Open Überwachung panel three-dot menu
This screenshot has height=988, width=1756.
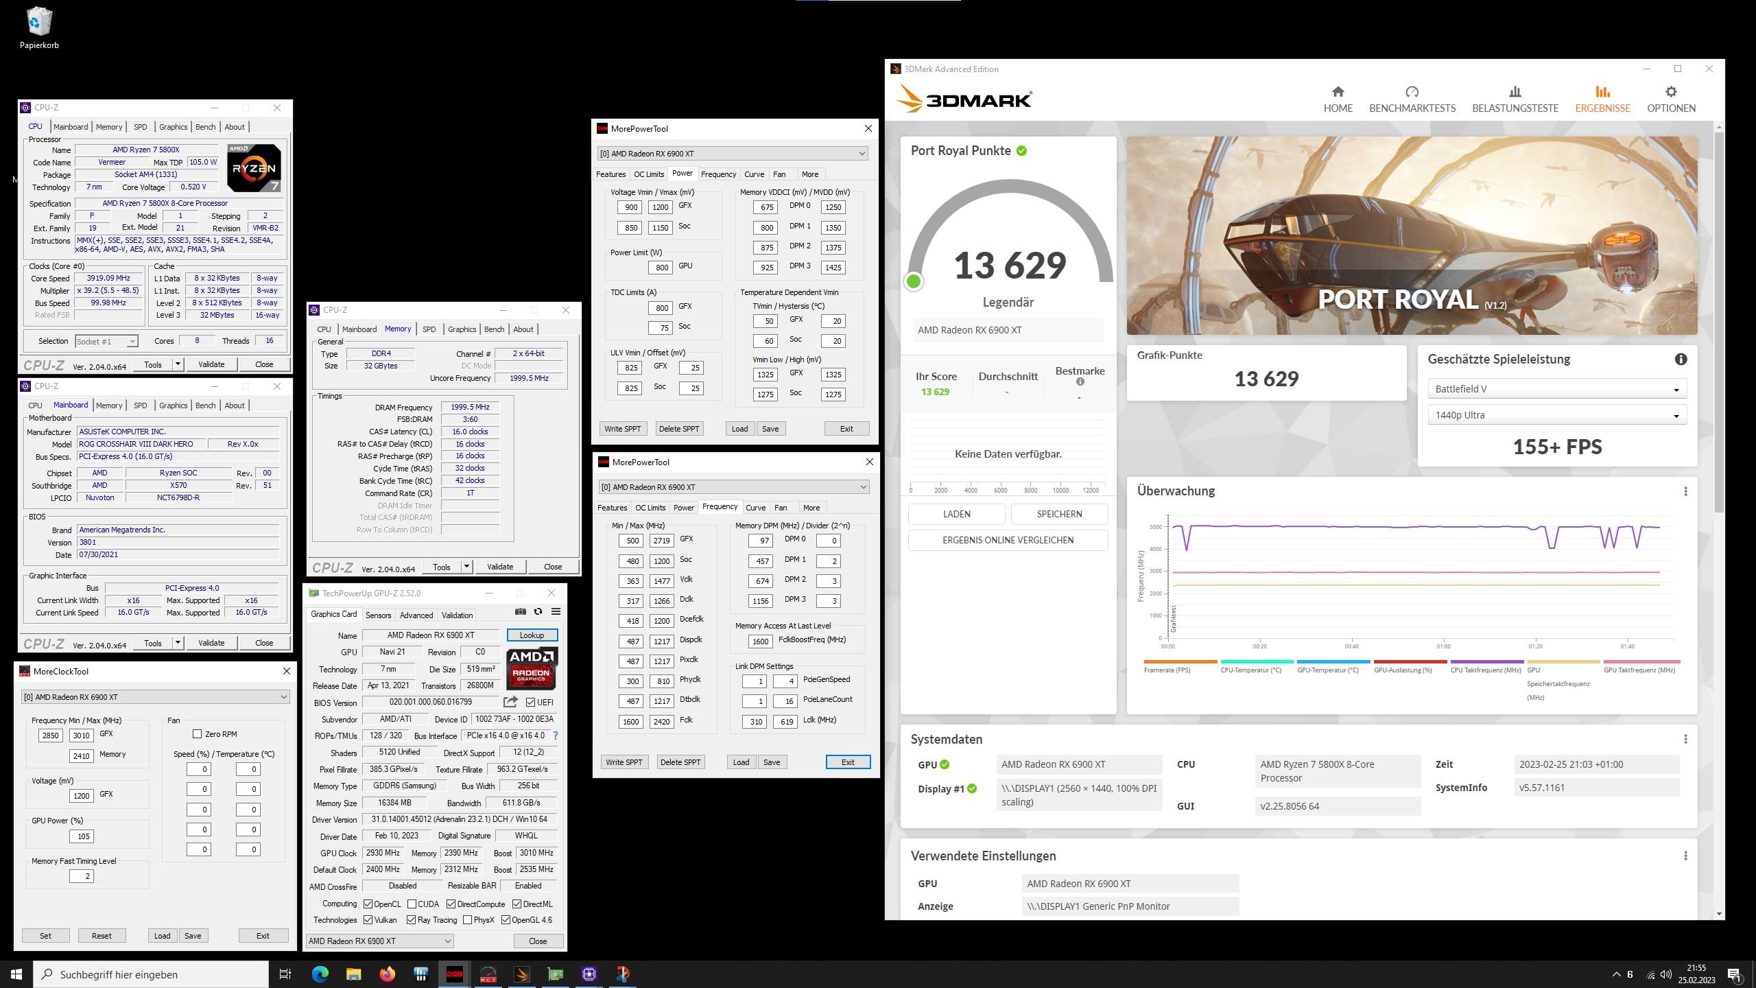coord(1685,491)
